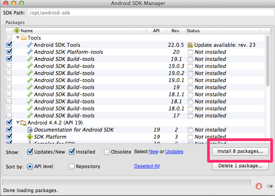
Task: Uncheck the Android SDK Platform-tools checkbox
Action: coord(9,52)
